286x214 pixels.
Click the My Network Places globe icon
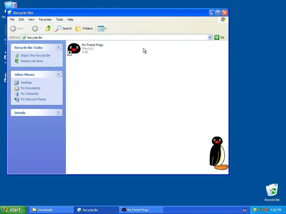(x=16, y=99)
